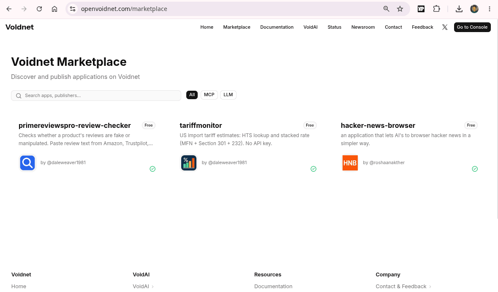498x292 pixels.
Task: Open the Status nav item
Action: pos(335,27)
